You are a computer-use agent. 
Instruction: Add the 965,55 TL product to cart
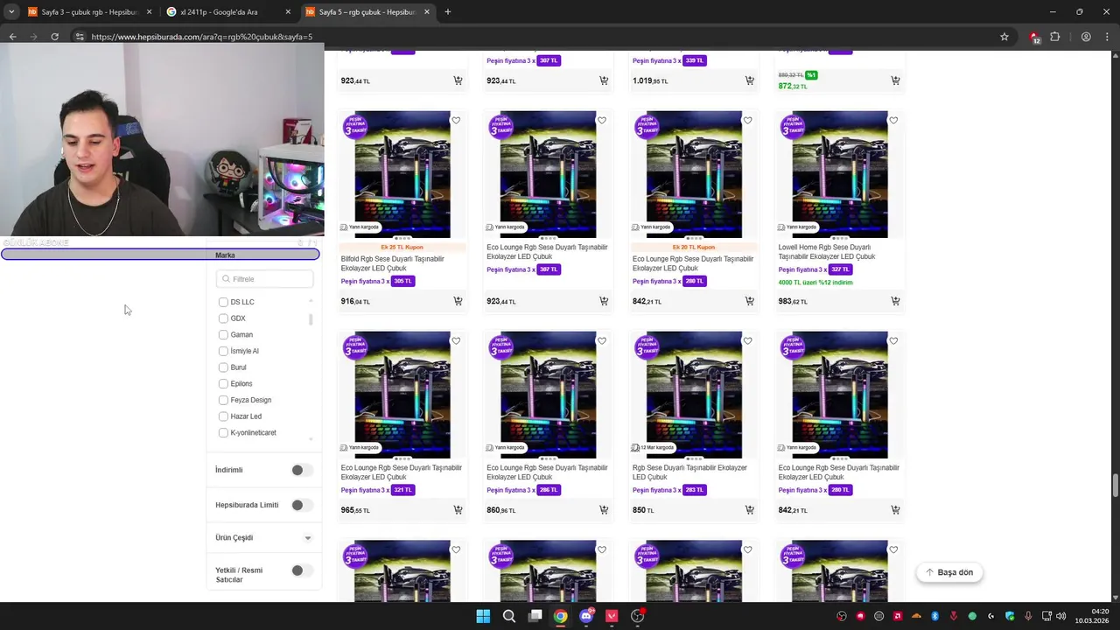(458, 510)
